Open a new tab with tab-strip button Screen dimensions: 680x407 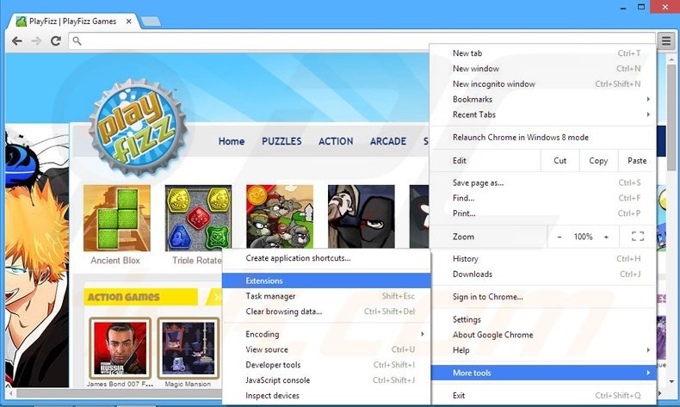point(151,21)
